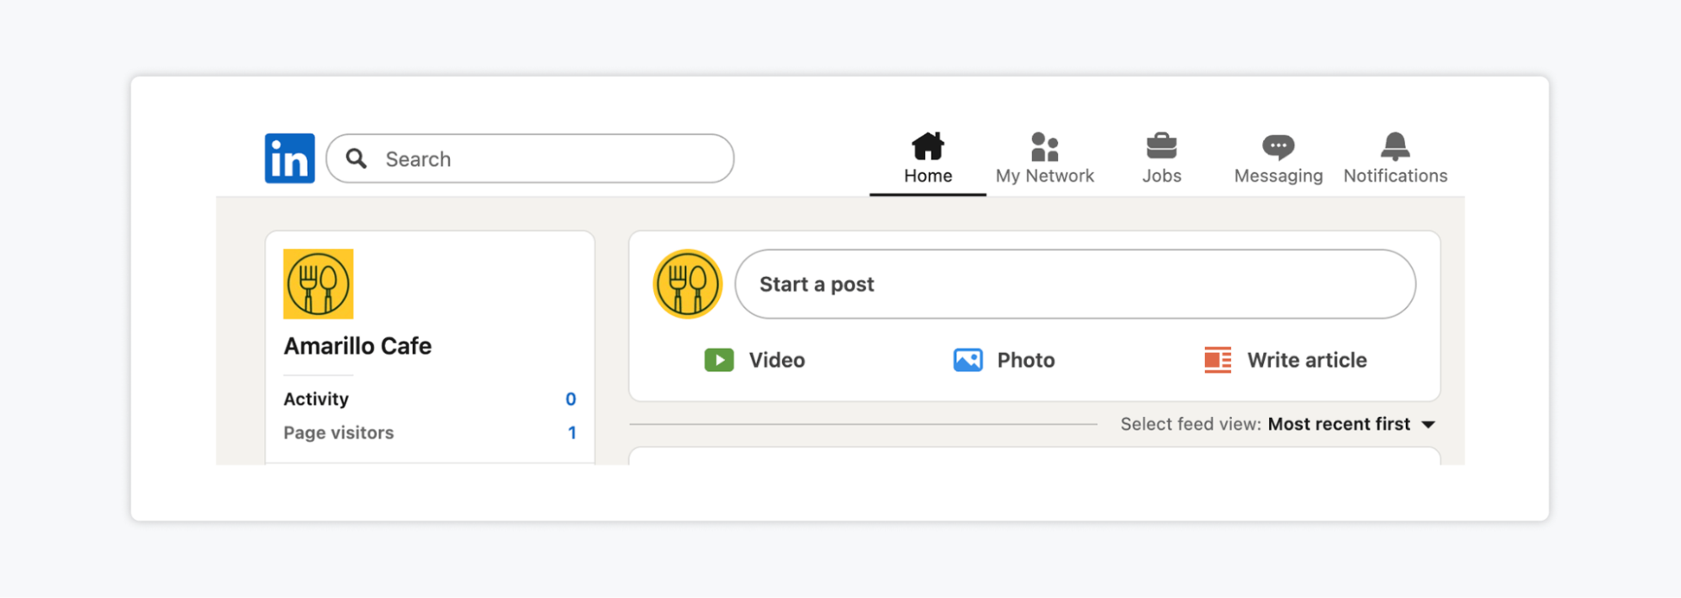Expand the feed view dropdown arrow
The image size is (1681, 598).
click(x=1428, y=425)
